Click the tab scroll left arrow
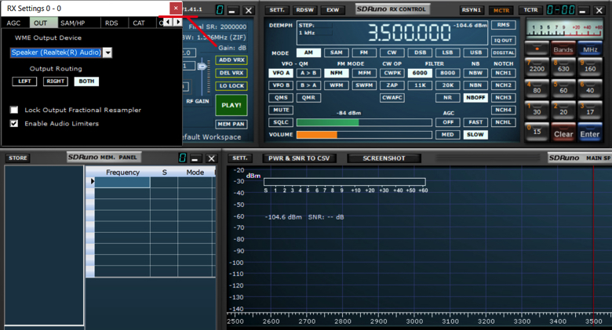This screenshot has height=330, width=612. pyautogui.click(x=168, y=22)
